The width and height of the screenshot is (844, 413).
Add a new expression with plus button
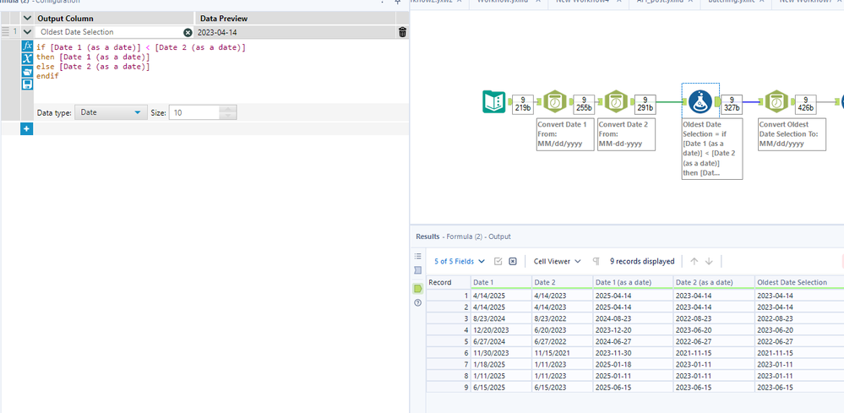coord(27,129)
